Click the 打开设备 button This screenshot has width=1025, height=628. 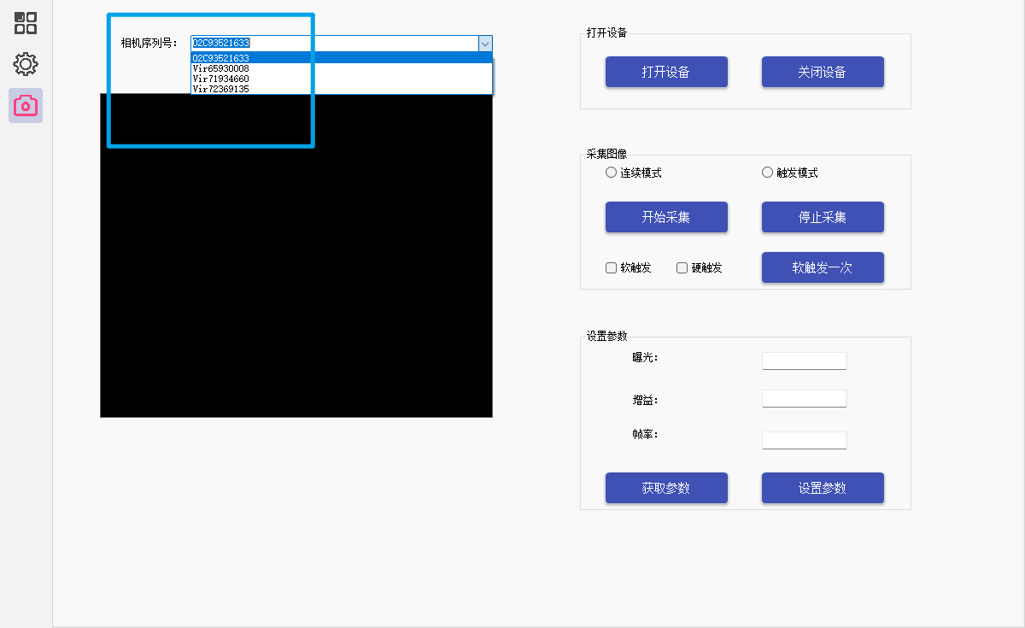click(x=666, y=72)
